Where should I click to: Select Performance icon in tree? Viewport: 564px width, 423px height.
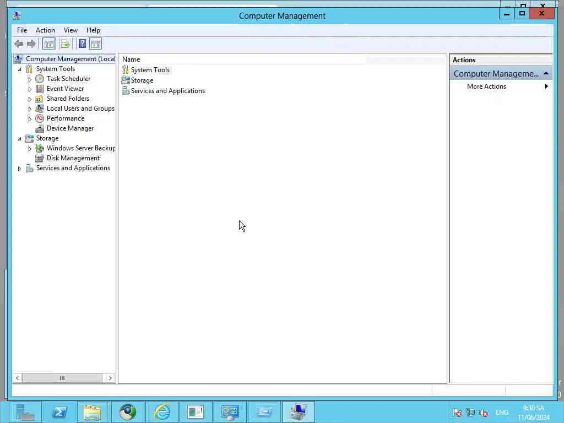tap(40, 118)
